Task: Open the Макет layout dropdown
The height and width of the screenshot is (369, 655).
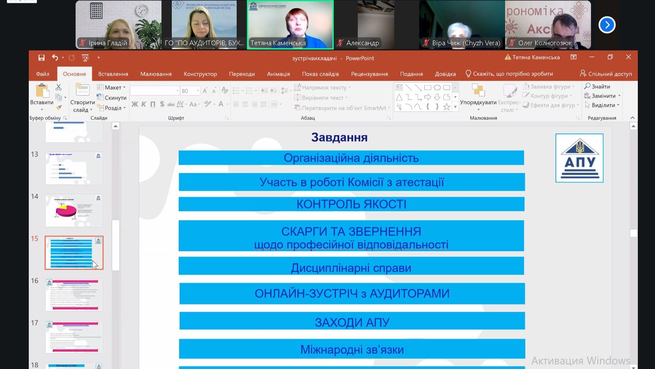Action: click(112, 87)
